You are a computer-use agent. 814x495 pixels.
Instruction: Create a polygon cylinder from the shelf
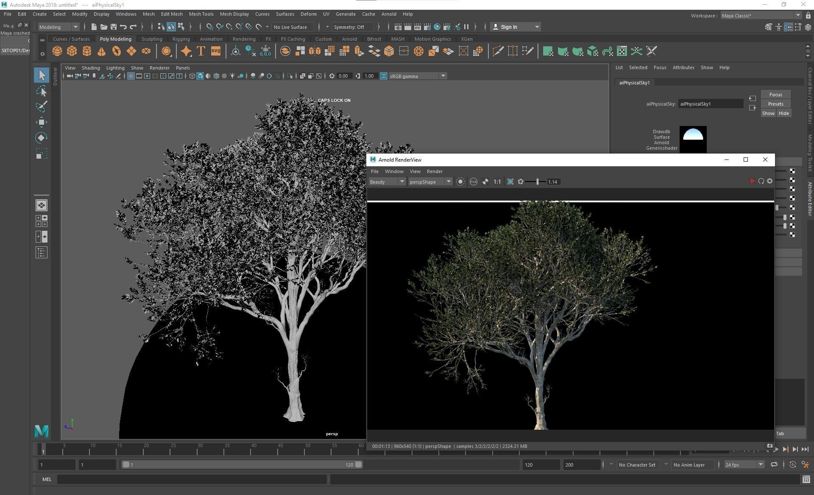[86, 51]
